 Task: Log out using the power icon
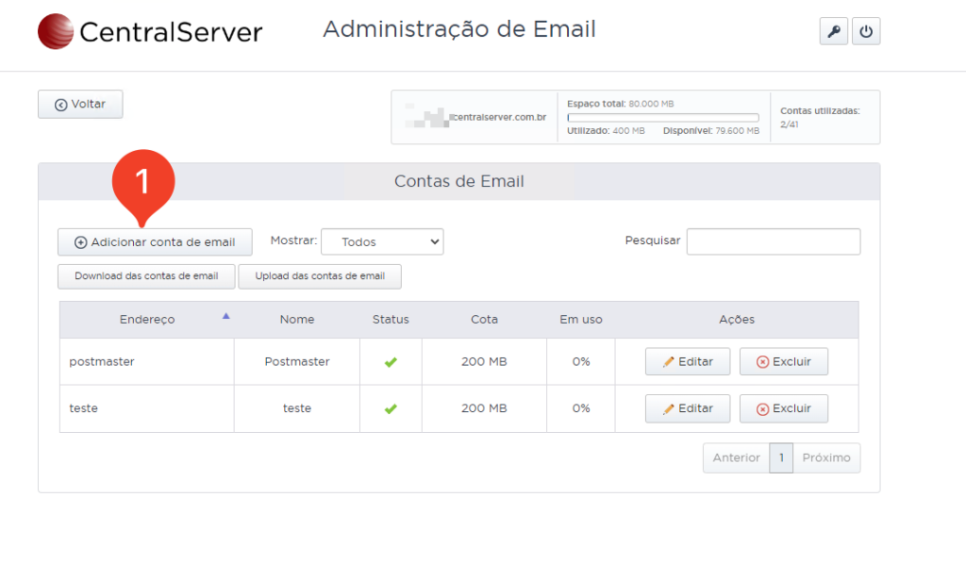click(866, 30)
